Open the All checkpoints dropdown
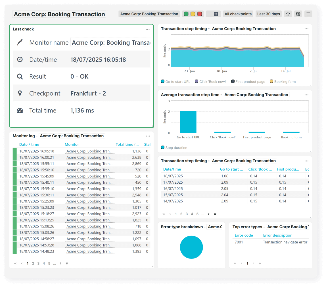The height and width of the screenshot is (287, 326). [x=238, y=14]
